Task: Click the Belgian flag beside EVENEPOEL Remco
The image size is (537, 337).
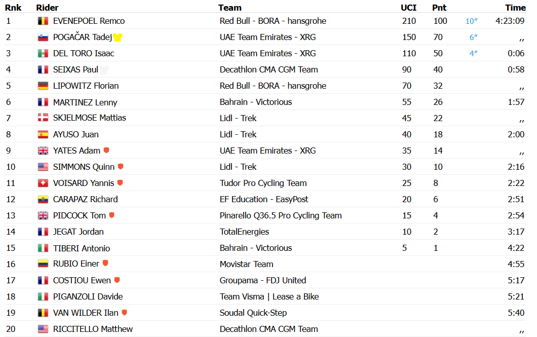Action: (43, 21)
